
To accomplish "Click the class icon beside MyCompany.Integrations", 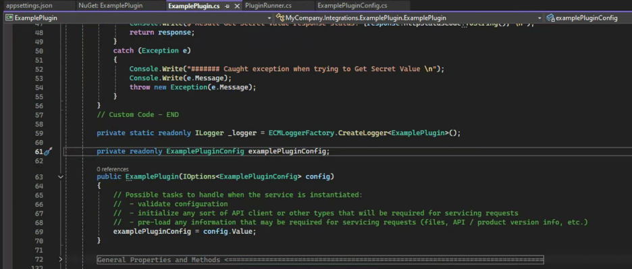I will pyautogui.click(x=280, y=18).
